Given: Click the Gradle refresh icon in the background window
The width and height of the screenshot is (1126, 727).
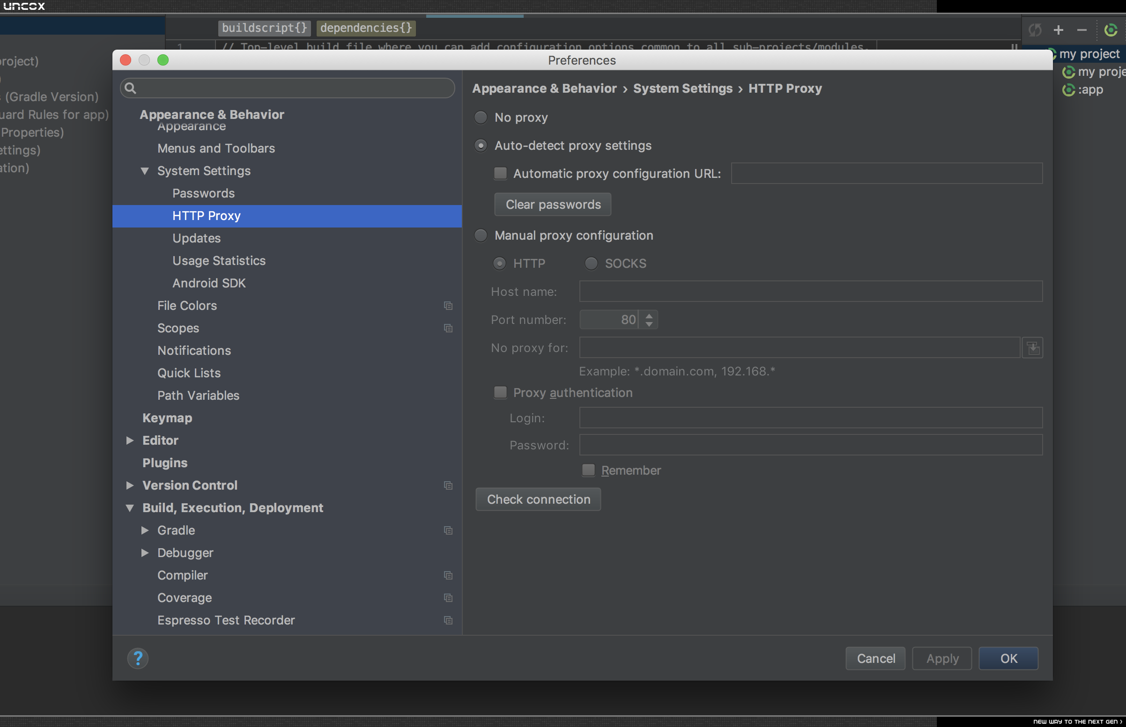Looking at the screenshot, I should (x=1035, y=30).
